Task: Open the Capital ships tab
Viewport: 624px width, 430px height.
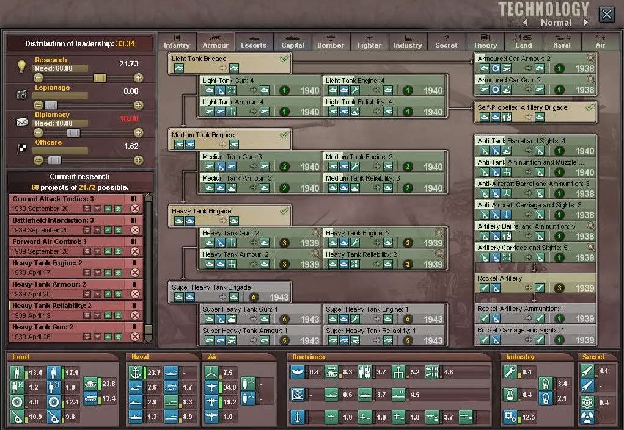Action: click(293, 41)
